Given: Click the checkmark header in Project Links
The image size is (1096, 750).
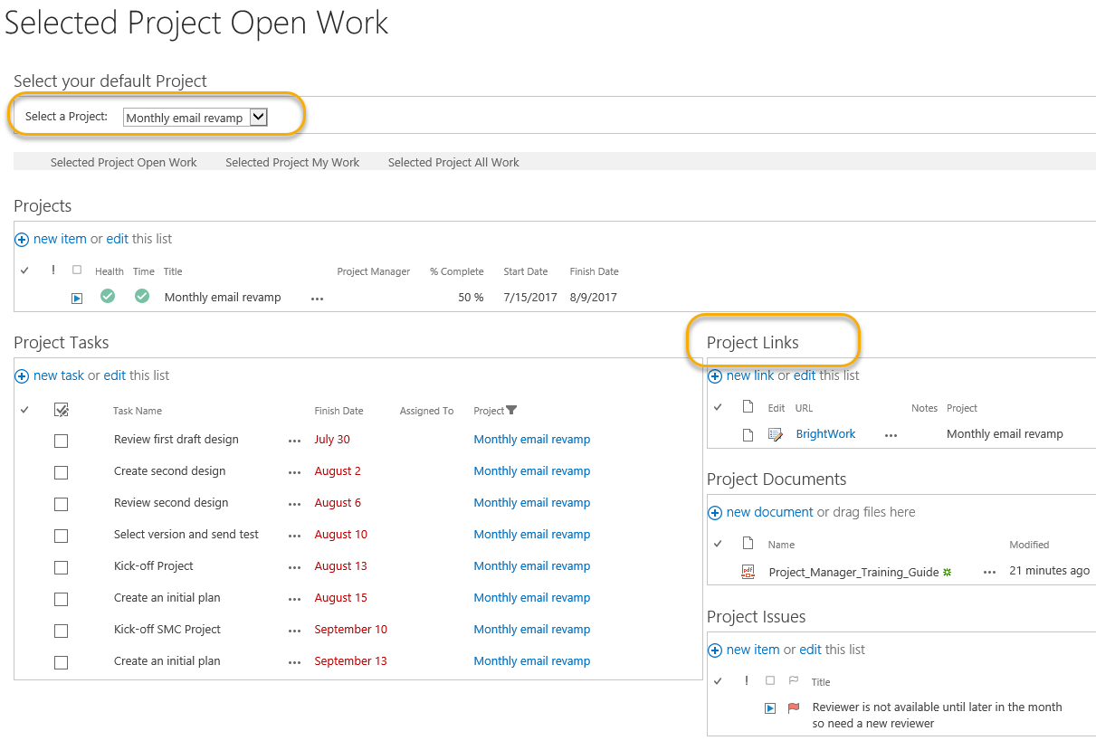Looking at the screenshot, I should (718, 407).
